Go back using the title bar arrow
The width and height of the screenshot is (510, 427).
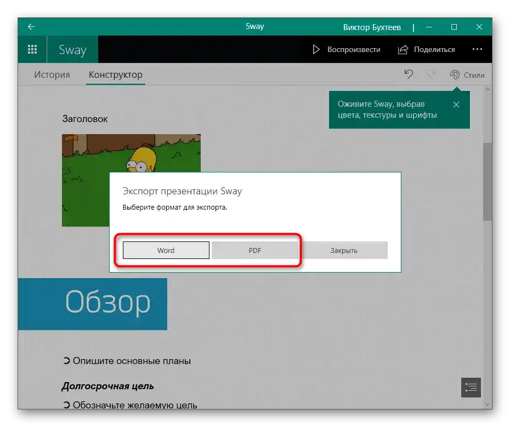[31, 27]
